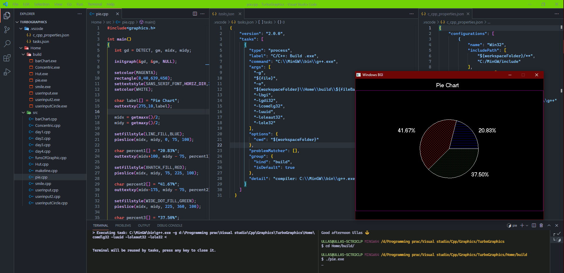Close the Windows BGI window
This screenshot has height=273, width=564.
(537, 75)
